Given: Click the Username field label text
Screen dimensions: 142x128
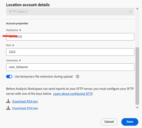Looking at the screenshot, I should (x=12, y=60).
